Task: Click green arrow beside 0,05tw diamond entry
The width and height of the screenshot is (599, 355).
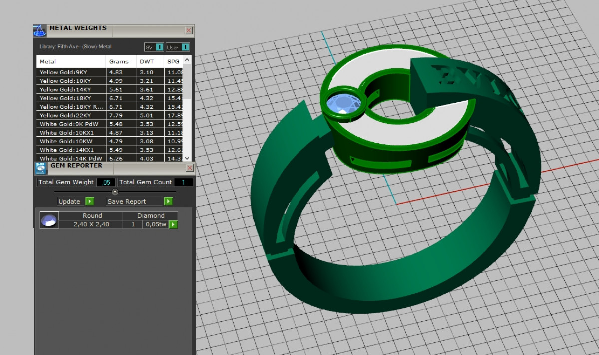Action: pyautogui.click(x=173, y=224)
